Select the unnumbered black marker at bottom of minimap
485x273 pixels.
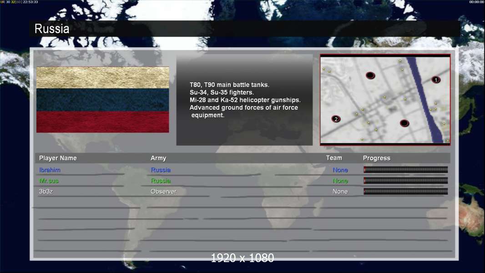pos(404,123)
